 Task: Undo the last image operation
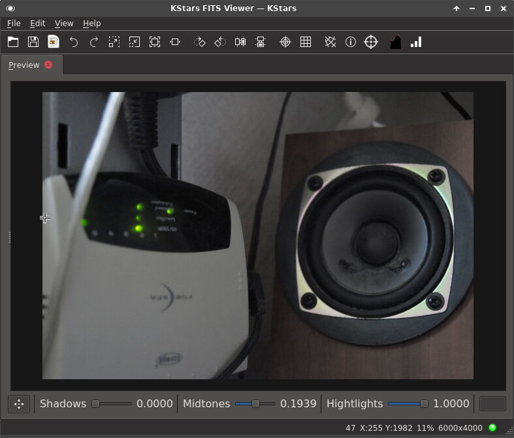pos(74,42)
